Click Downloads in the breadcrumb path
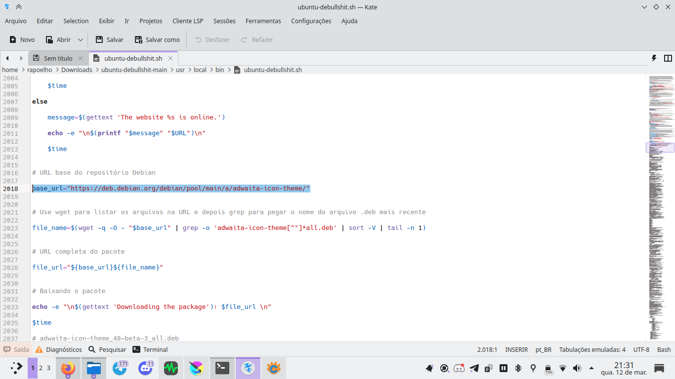Viewport: 675px width, 379px height. (77, 70)
